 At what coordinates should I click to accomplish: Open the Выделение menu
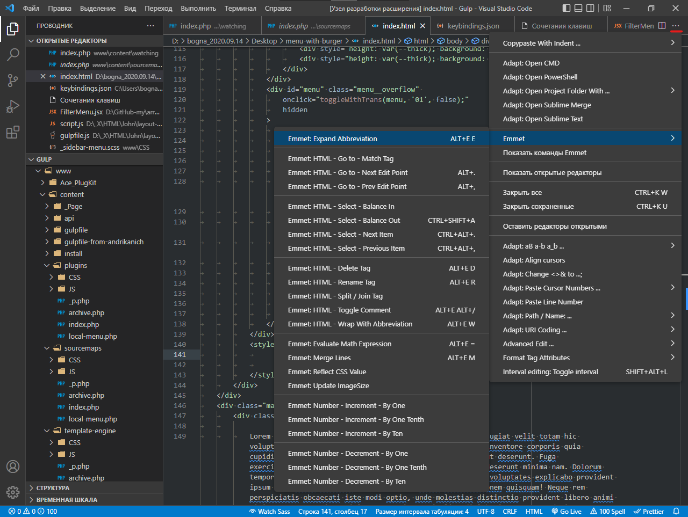pos(98,8)
